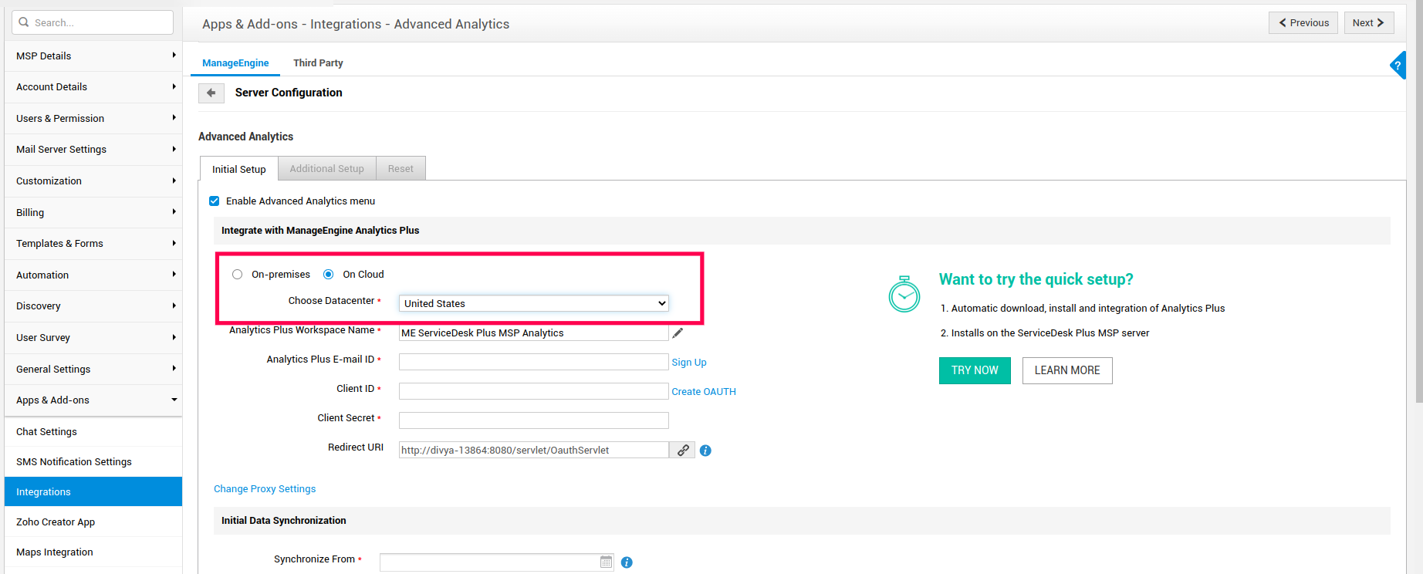
Task: Click the back arrow beside Server Configuration
Action: tap(211, 93)
